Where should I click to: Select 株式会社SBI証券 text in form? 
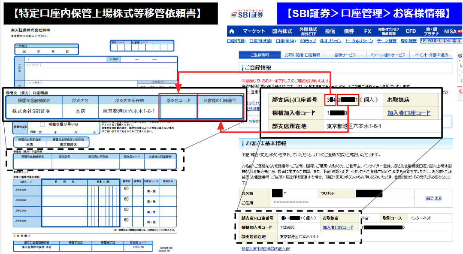pos(31,112)
